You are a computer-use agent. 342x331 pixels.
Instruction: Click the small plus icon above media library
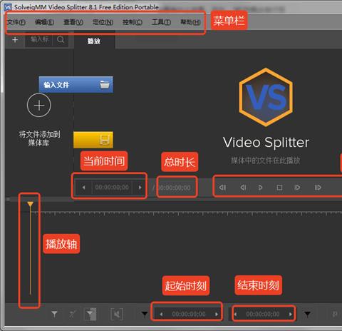tap(15, 40)
